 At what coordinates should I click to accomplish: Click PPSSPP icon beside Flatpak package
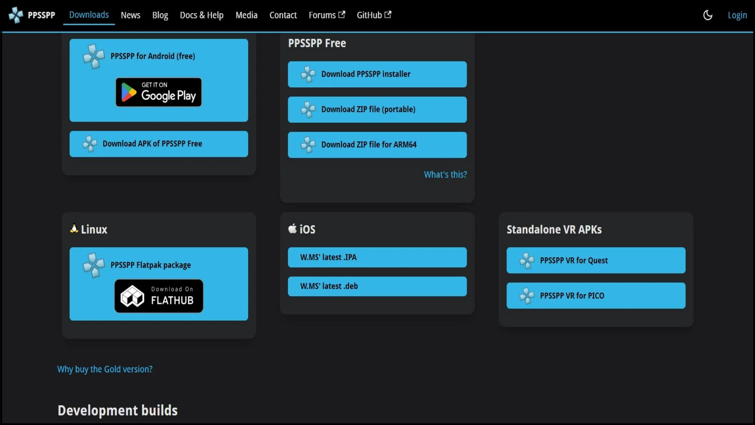point(94,265)
